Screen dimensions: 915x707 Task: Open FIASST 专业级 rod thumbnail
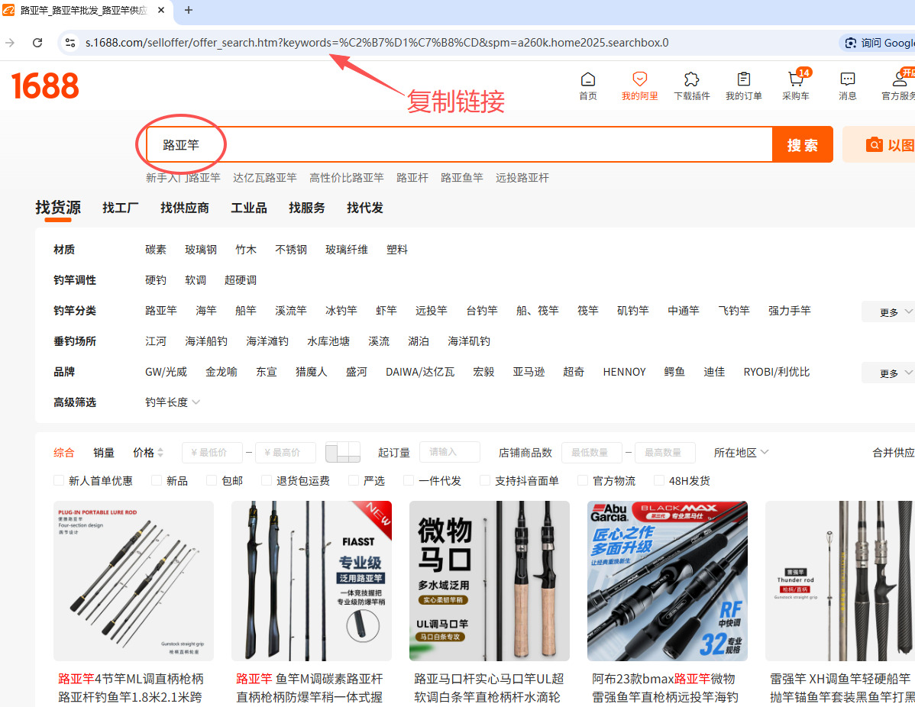click(x=312, y=581)
